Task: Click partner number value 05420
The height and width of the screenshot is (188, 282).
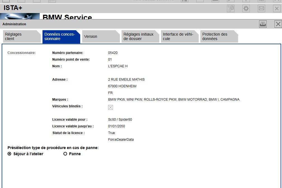Action: click(x=113, y=53)
